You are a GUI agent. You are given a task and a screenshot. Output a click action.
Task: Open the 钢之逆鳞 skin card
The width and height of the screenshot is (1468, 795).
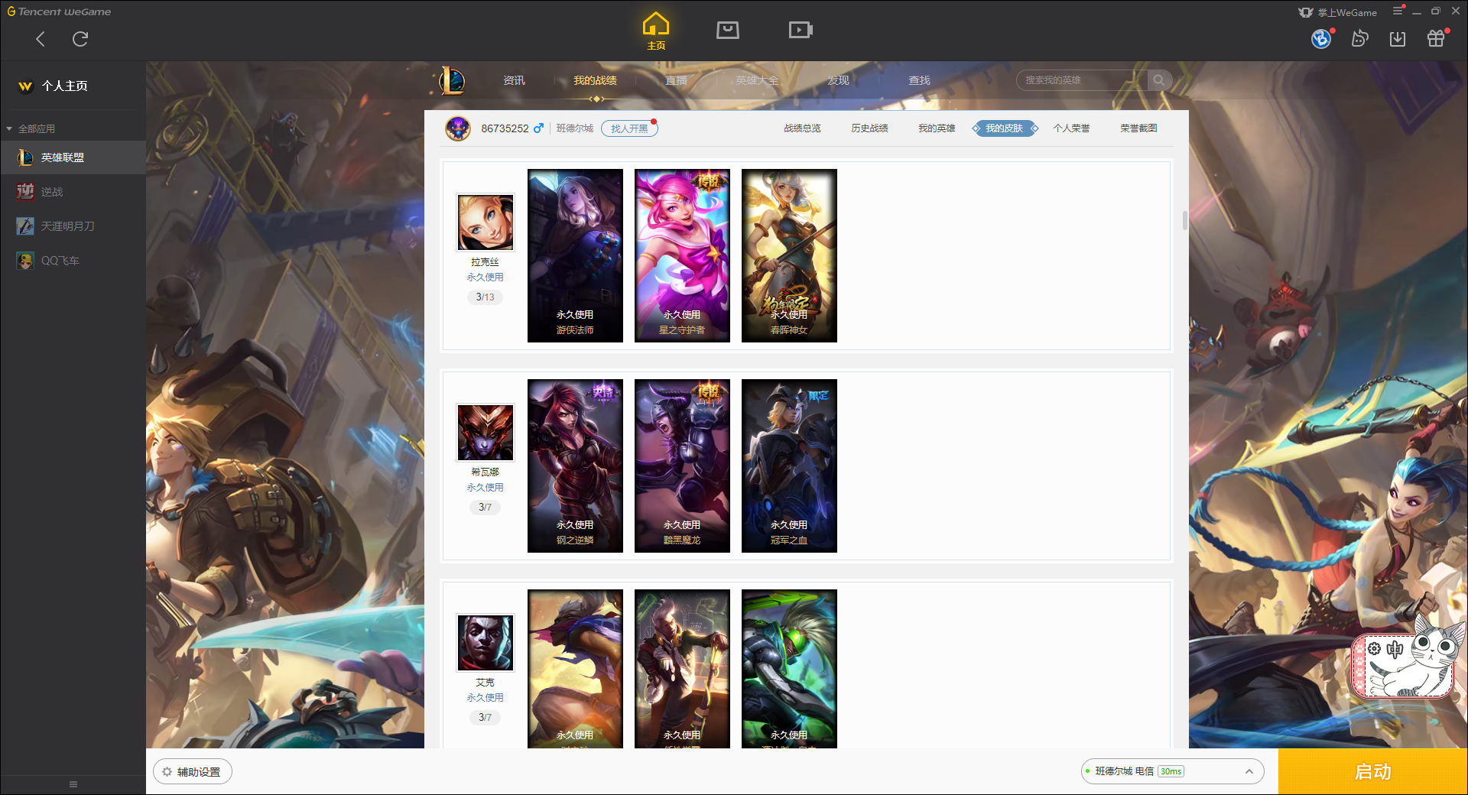575,466
